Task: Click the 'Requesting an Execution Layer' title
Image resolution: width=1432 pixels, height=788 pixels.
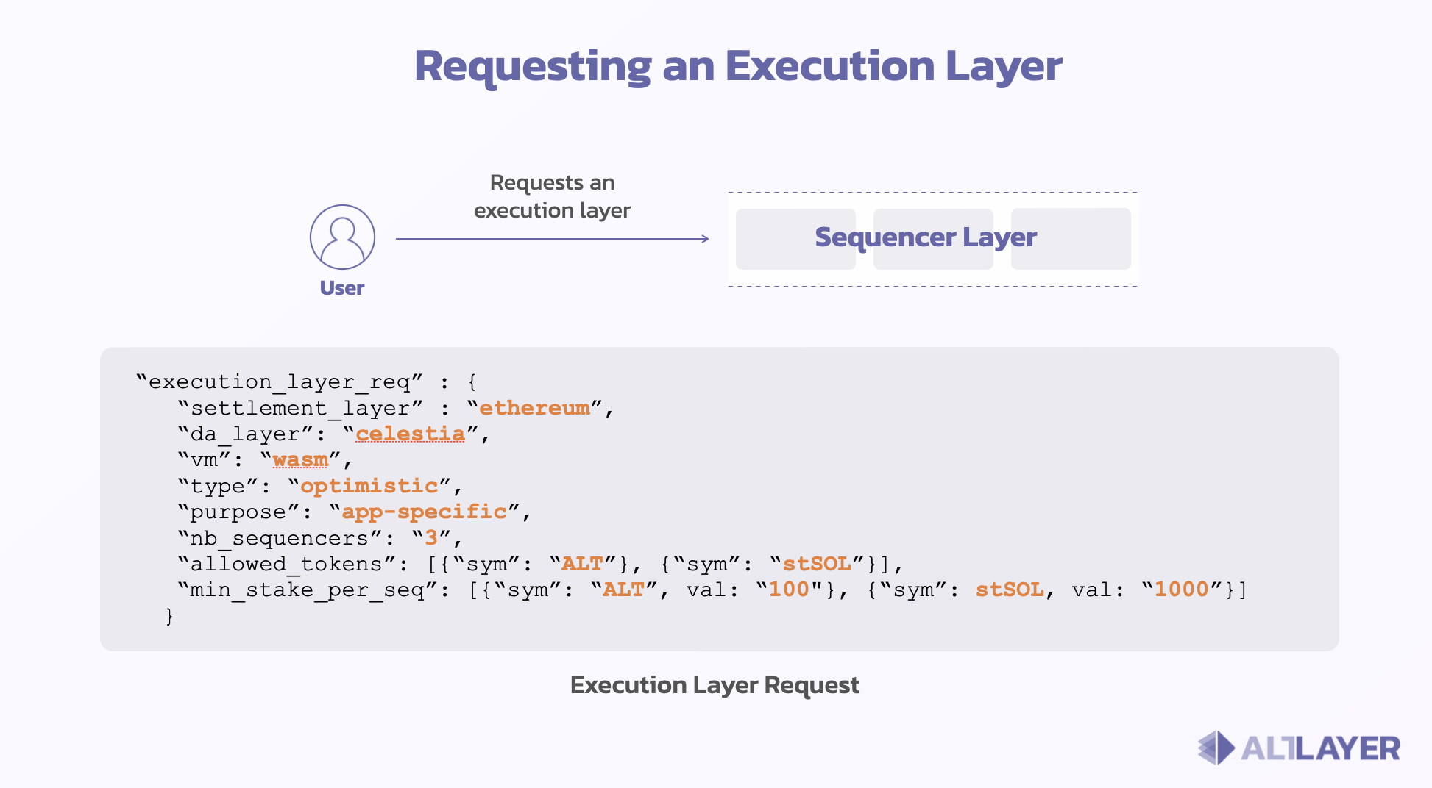Action: [x=737, y=66]
